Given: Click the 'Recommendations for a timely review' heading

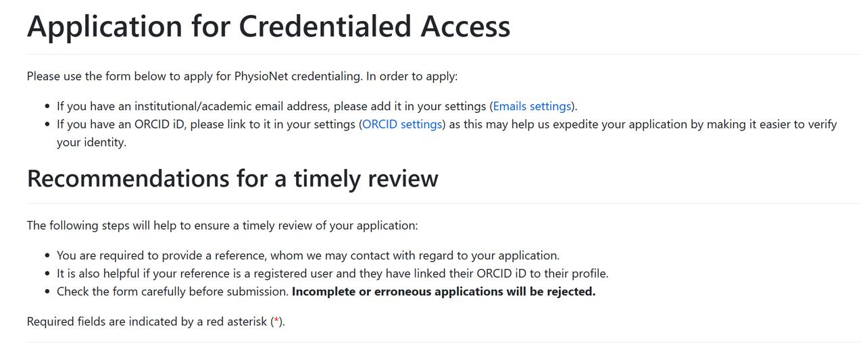Looking at the screenshot, I should coord(232,178).
